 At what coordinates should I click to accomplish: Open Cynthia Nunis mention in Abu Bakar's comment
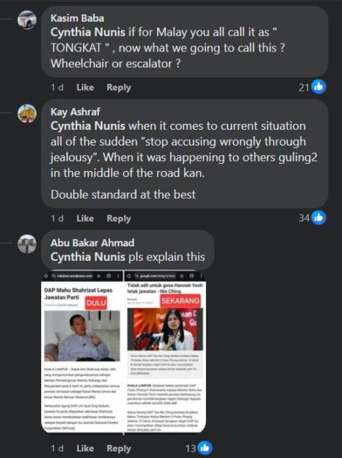(87, 257)
